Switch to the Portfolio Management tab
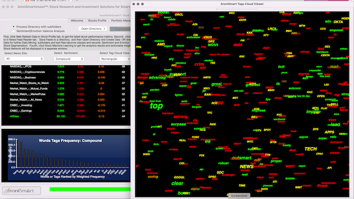 [121, 20]
